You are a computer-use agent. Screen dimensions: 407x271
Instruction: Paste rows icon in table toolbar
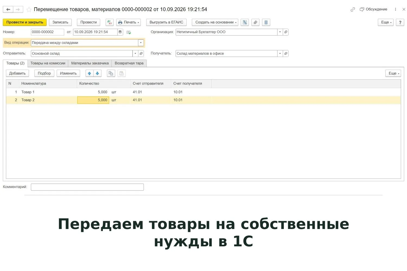pyautogui.click(x=122, y=73)
